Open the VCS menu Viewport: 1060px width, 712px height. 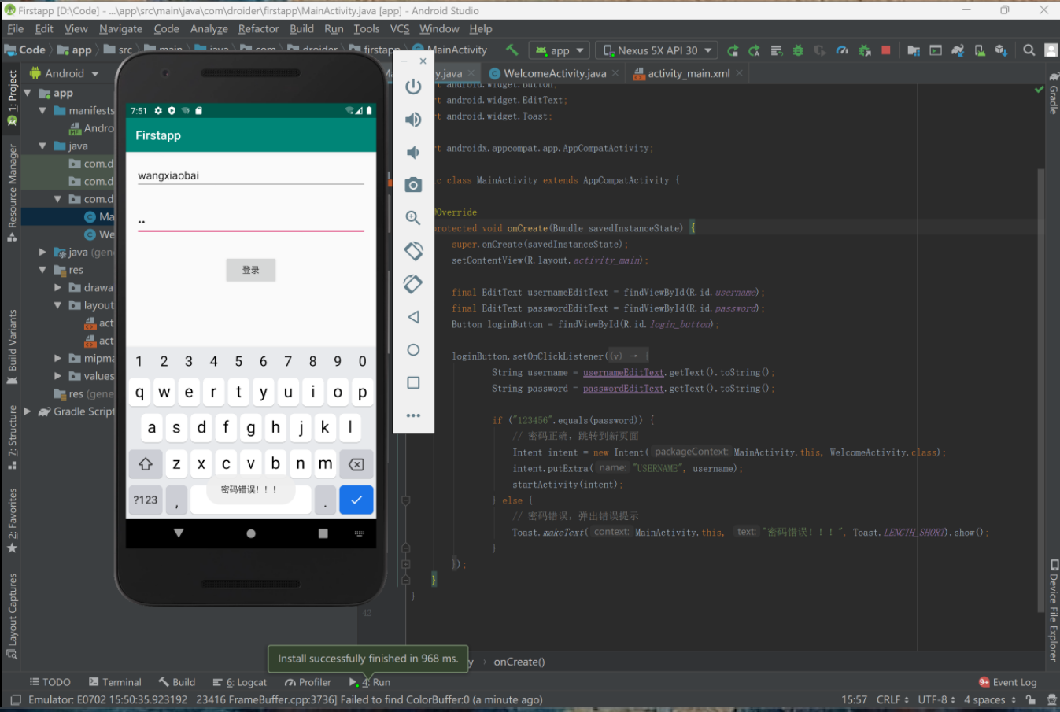pos(400,29)
